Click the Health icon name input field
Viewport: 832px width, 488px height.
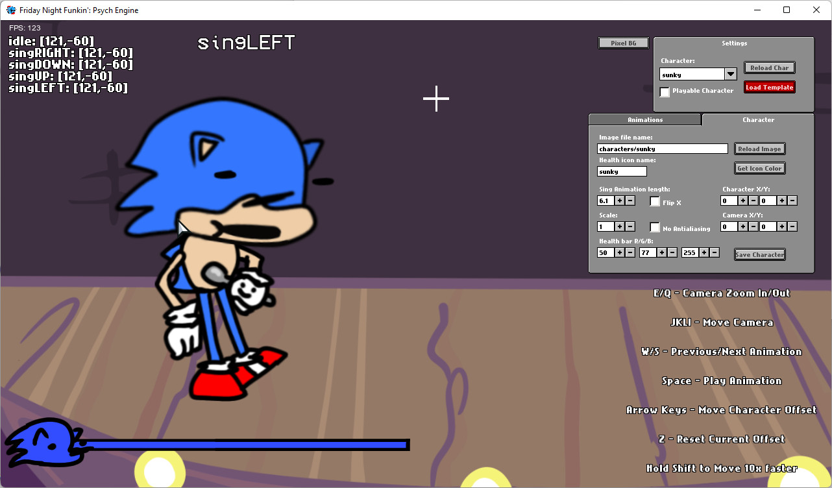coord(622,171)
